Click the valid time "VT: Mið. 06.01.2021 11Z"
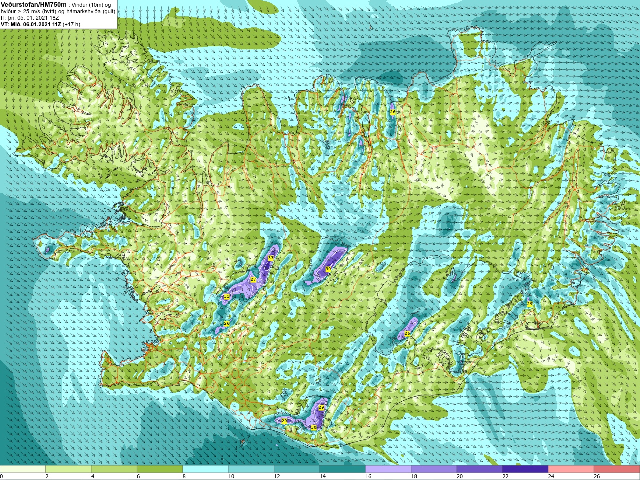Screen dimensions: 640x480 point(31,24)
